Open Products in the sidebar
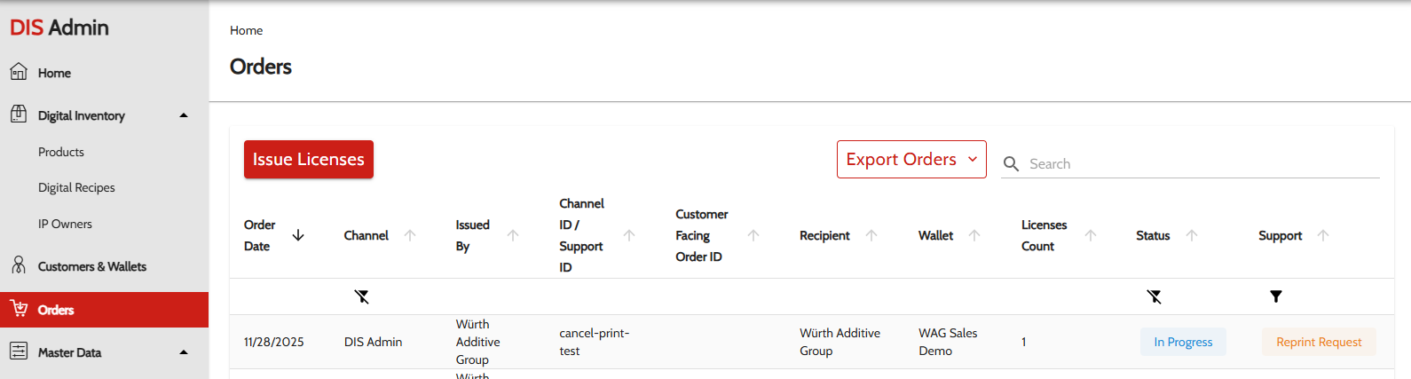This screenshot has width=1411, height=379. (61, 152)
